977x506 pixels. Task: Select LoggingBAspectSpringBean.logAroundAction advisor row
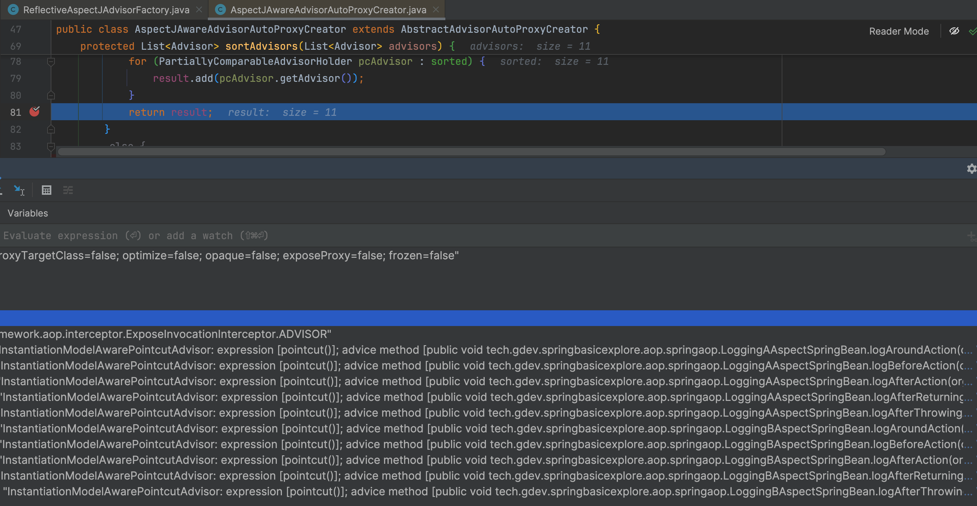point(488,428)
